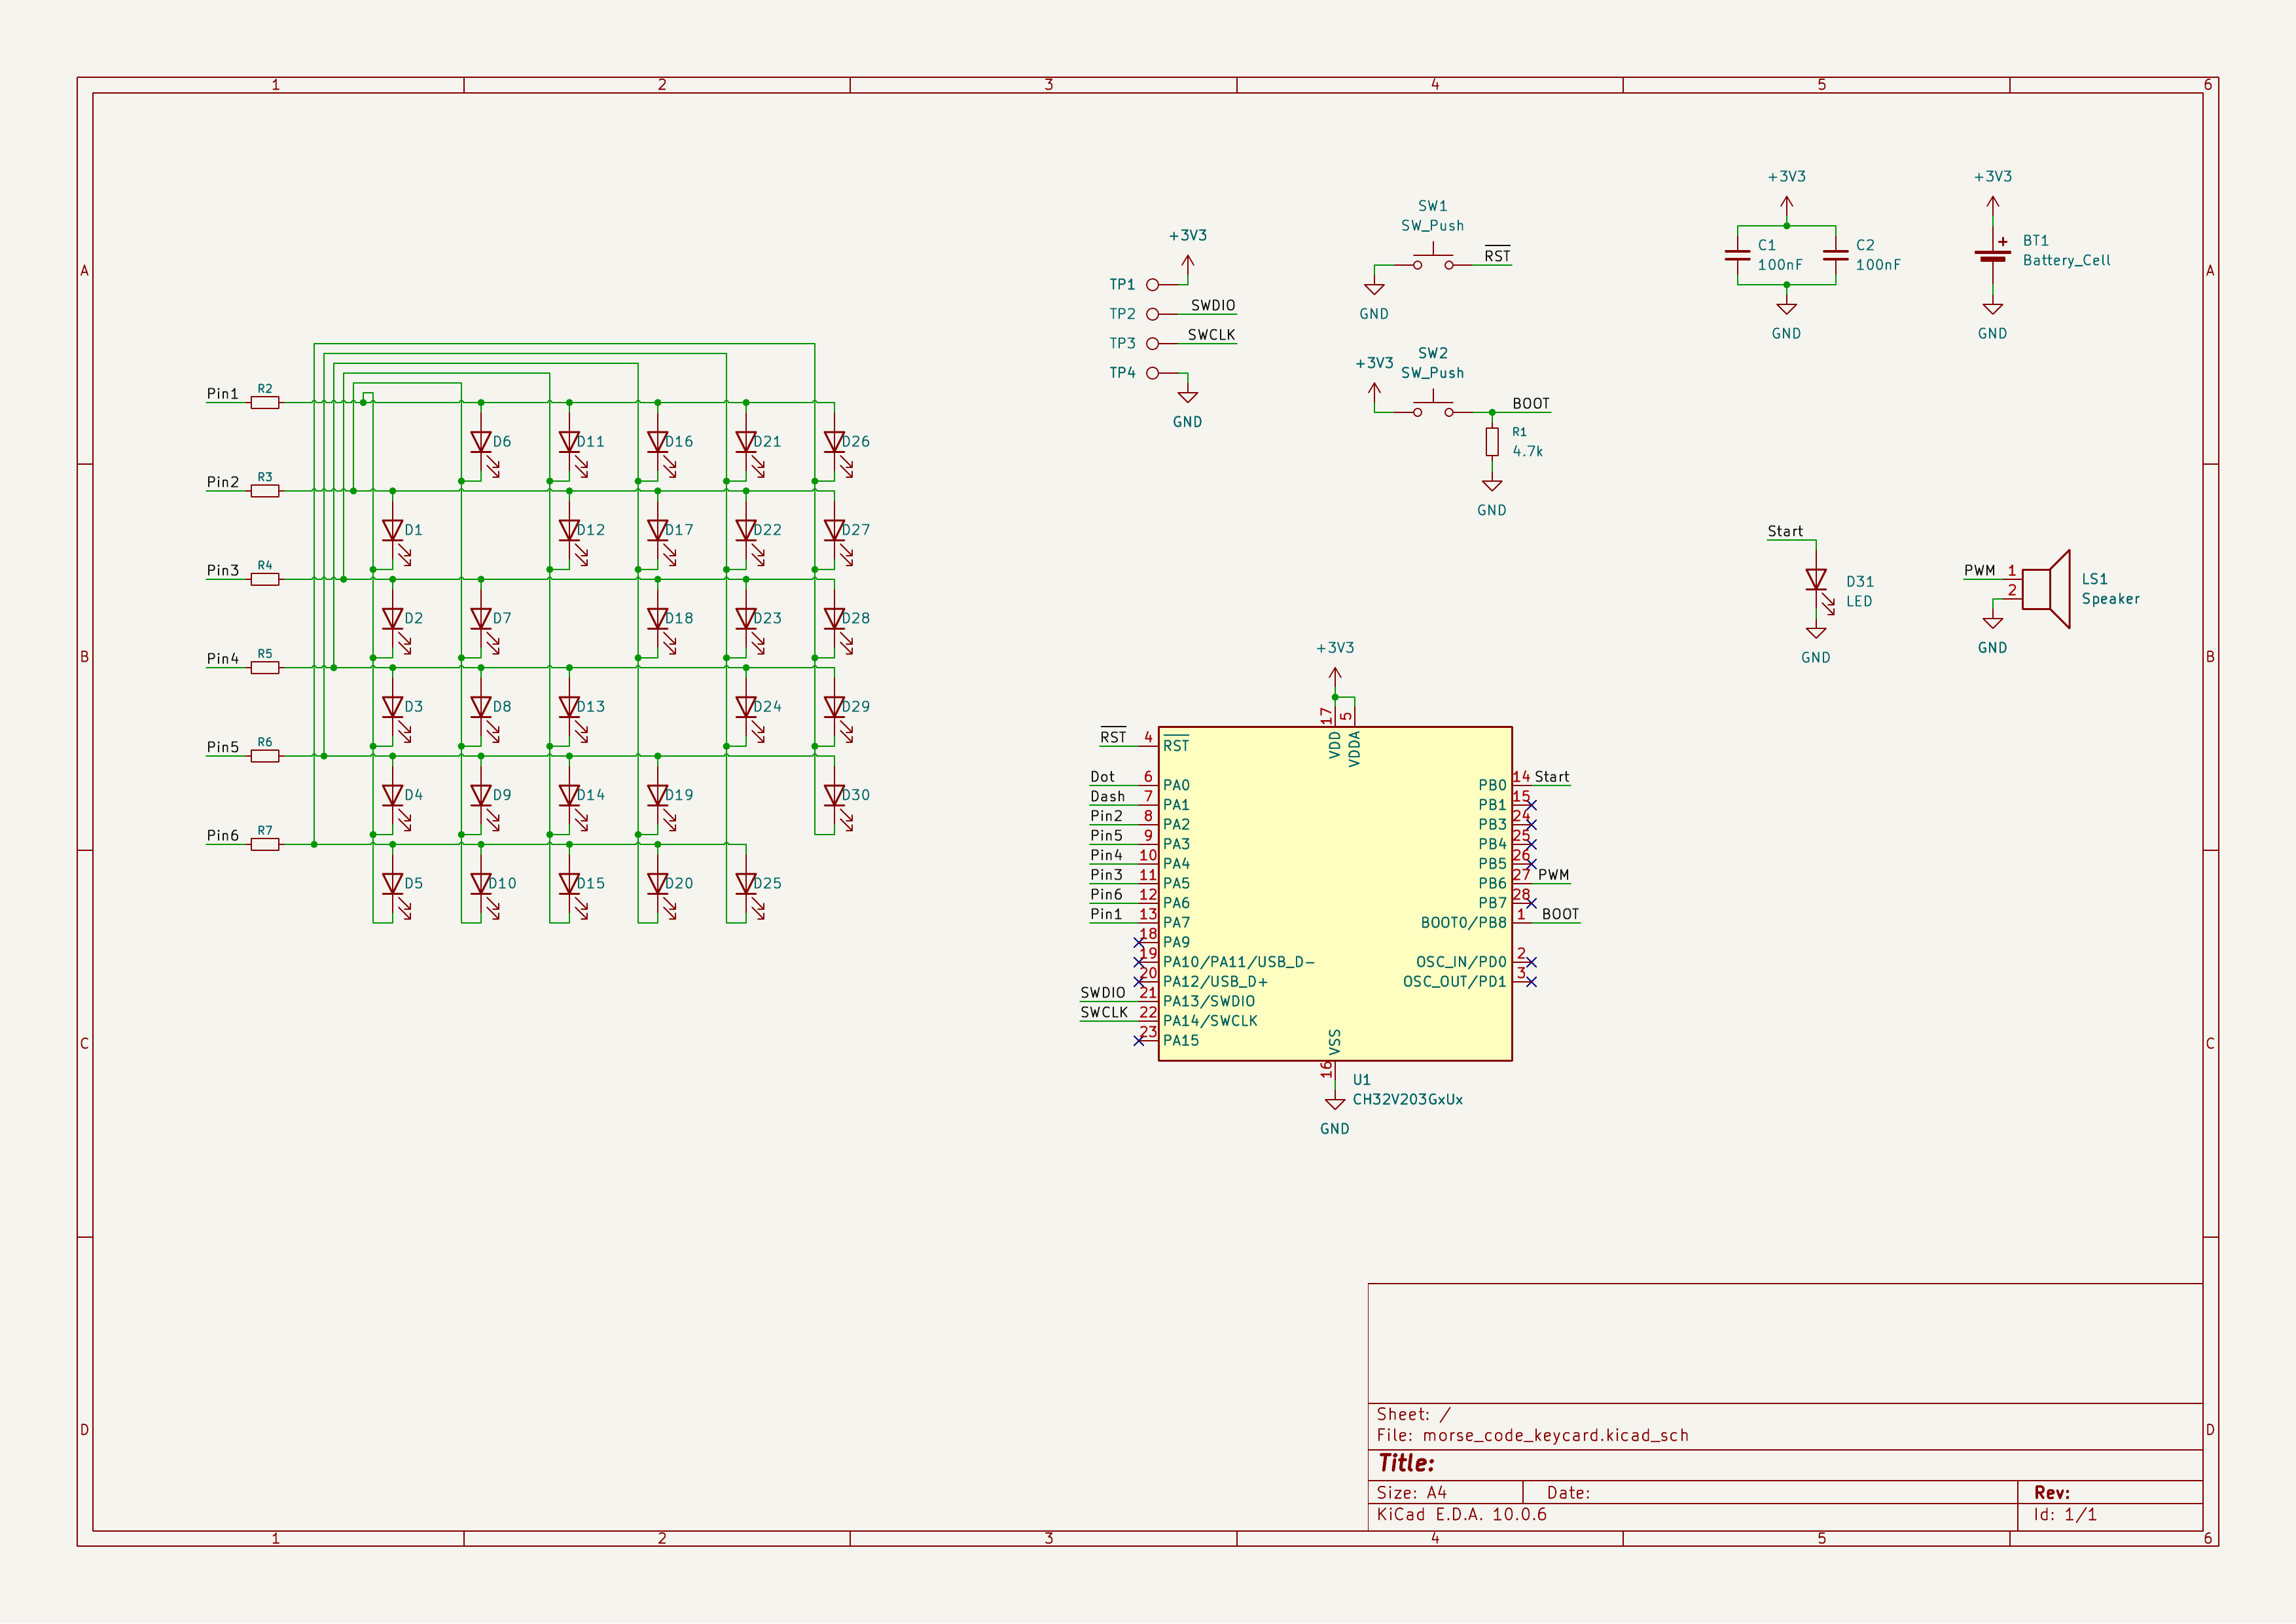Click the Start label at pin PB0
2296x1624 pixels.
tap(1552, 777)
